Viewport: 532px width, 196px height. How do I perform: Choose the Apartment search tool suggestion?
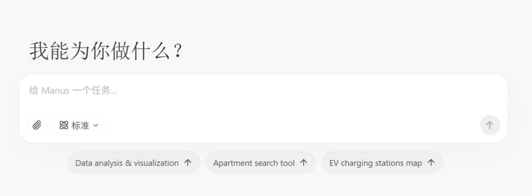click(x=254, y=163)
